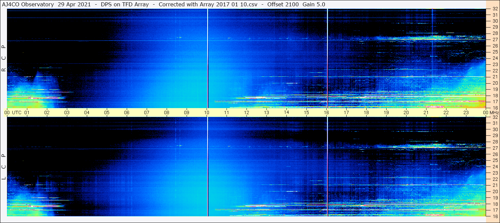
Task: Click the 16 hour mark on UTC axis
Action: (x=326, y=112)
